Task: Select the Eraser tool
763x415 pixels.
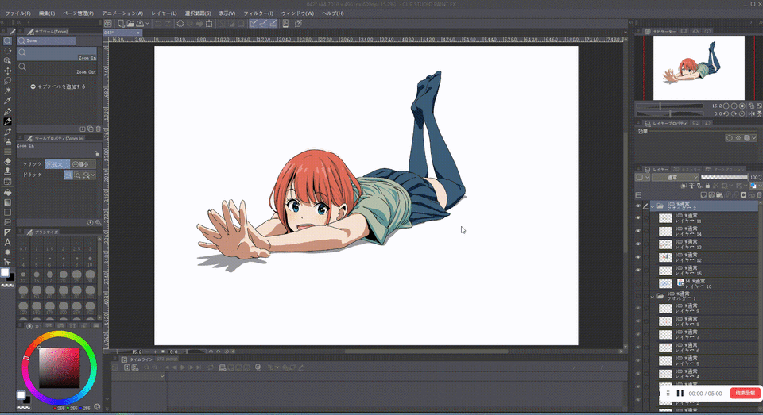Action: [7, 161]
